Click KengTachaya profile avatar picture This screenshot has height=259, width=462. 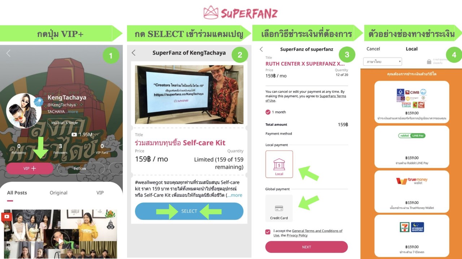pos(23,111)
